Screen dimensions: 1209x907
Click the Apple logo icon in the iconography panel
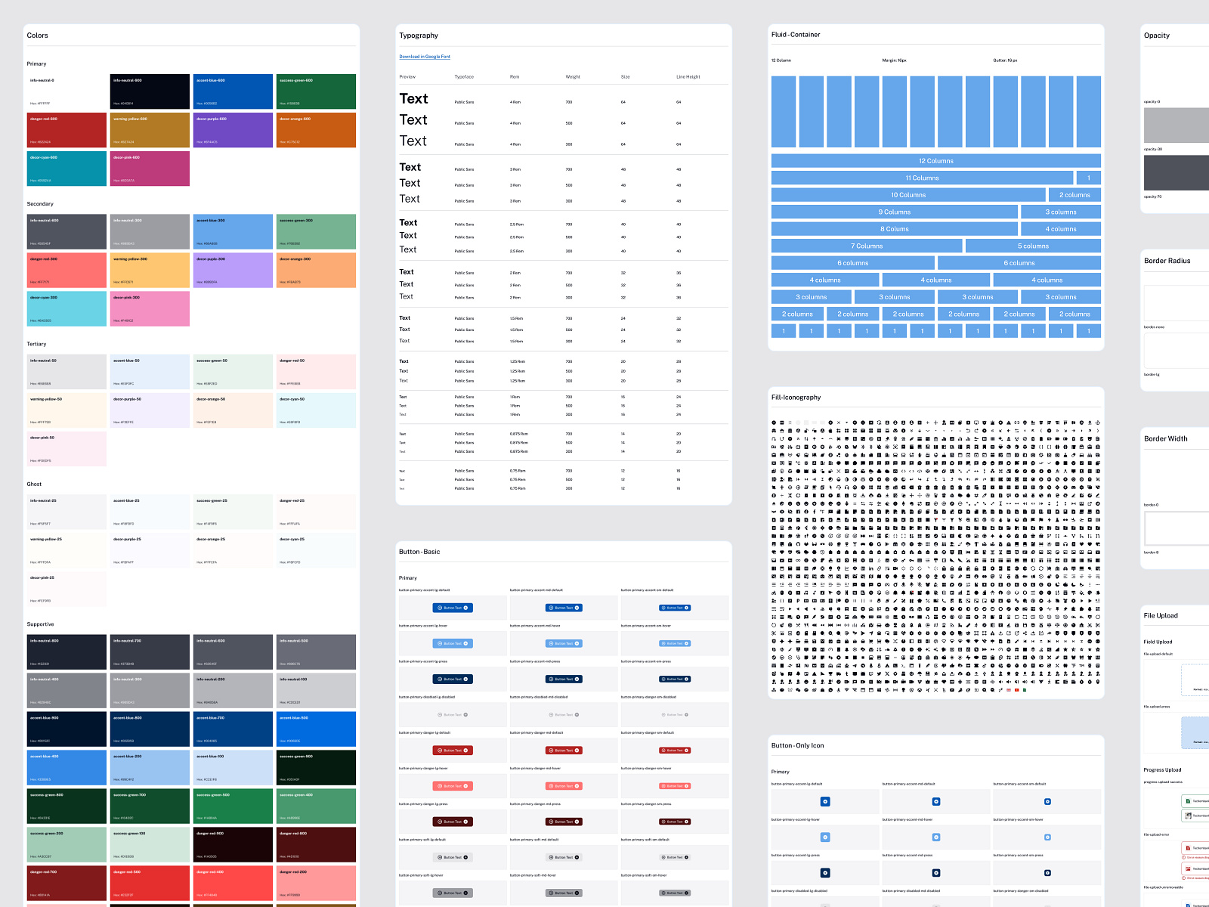830,430
